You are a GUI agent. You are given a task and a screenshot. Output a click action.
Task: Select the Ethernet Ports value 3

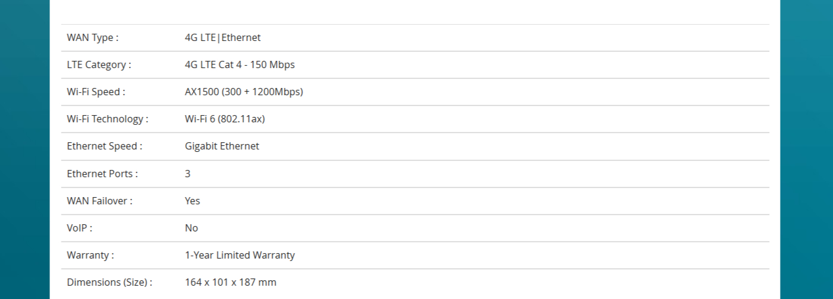(187, 174)
